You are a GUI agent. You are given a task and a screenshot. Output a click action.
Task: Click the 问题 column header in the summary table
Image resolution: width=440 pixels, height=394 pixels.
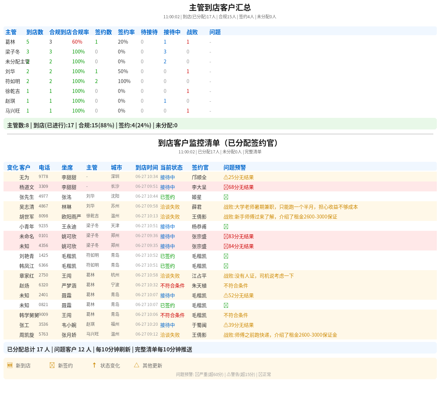(x=215, y=32)
